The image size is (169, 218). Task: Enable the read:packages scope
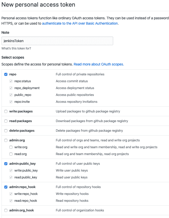pyautogui.click(x=6, y=121)
